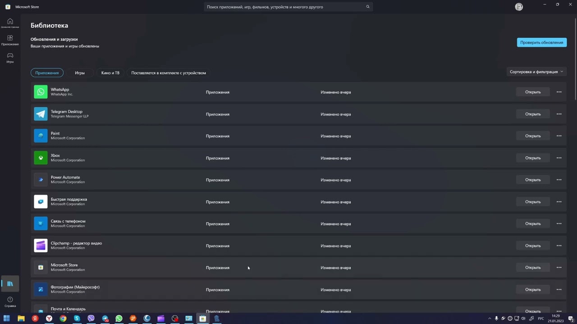This screenshot has height=324, width=577.
Task: Click the Фотографии app icon
Action: (x=41, y=289)
